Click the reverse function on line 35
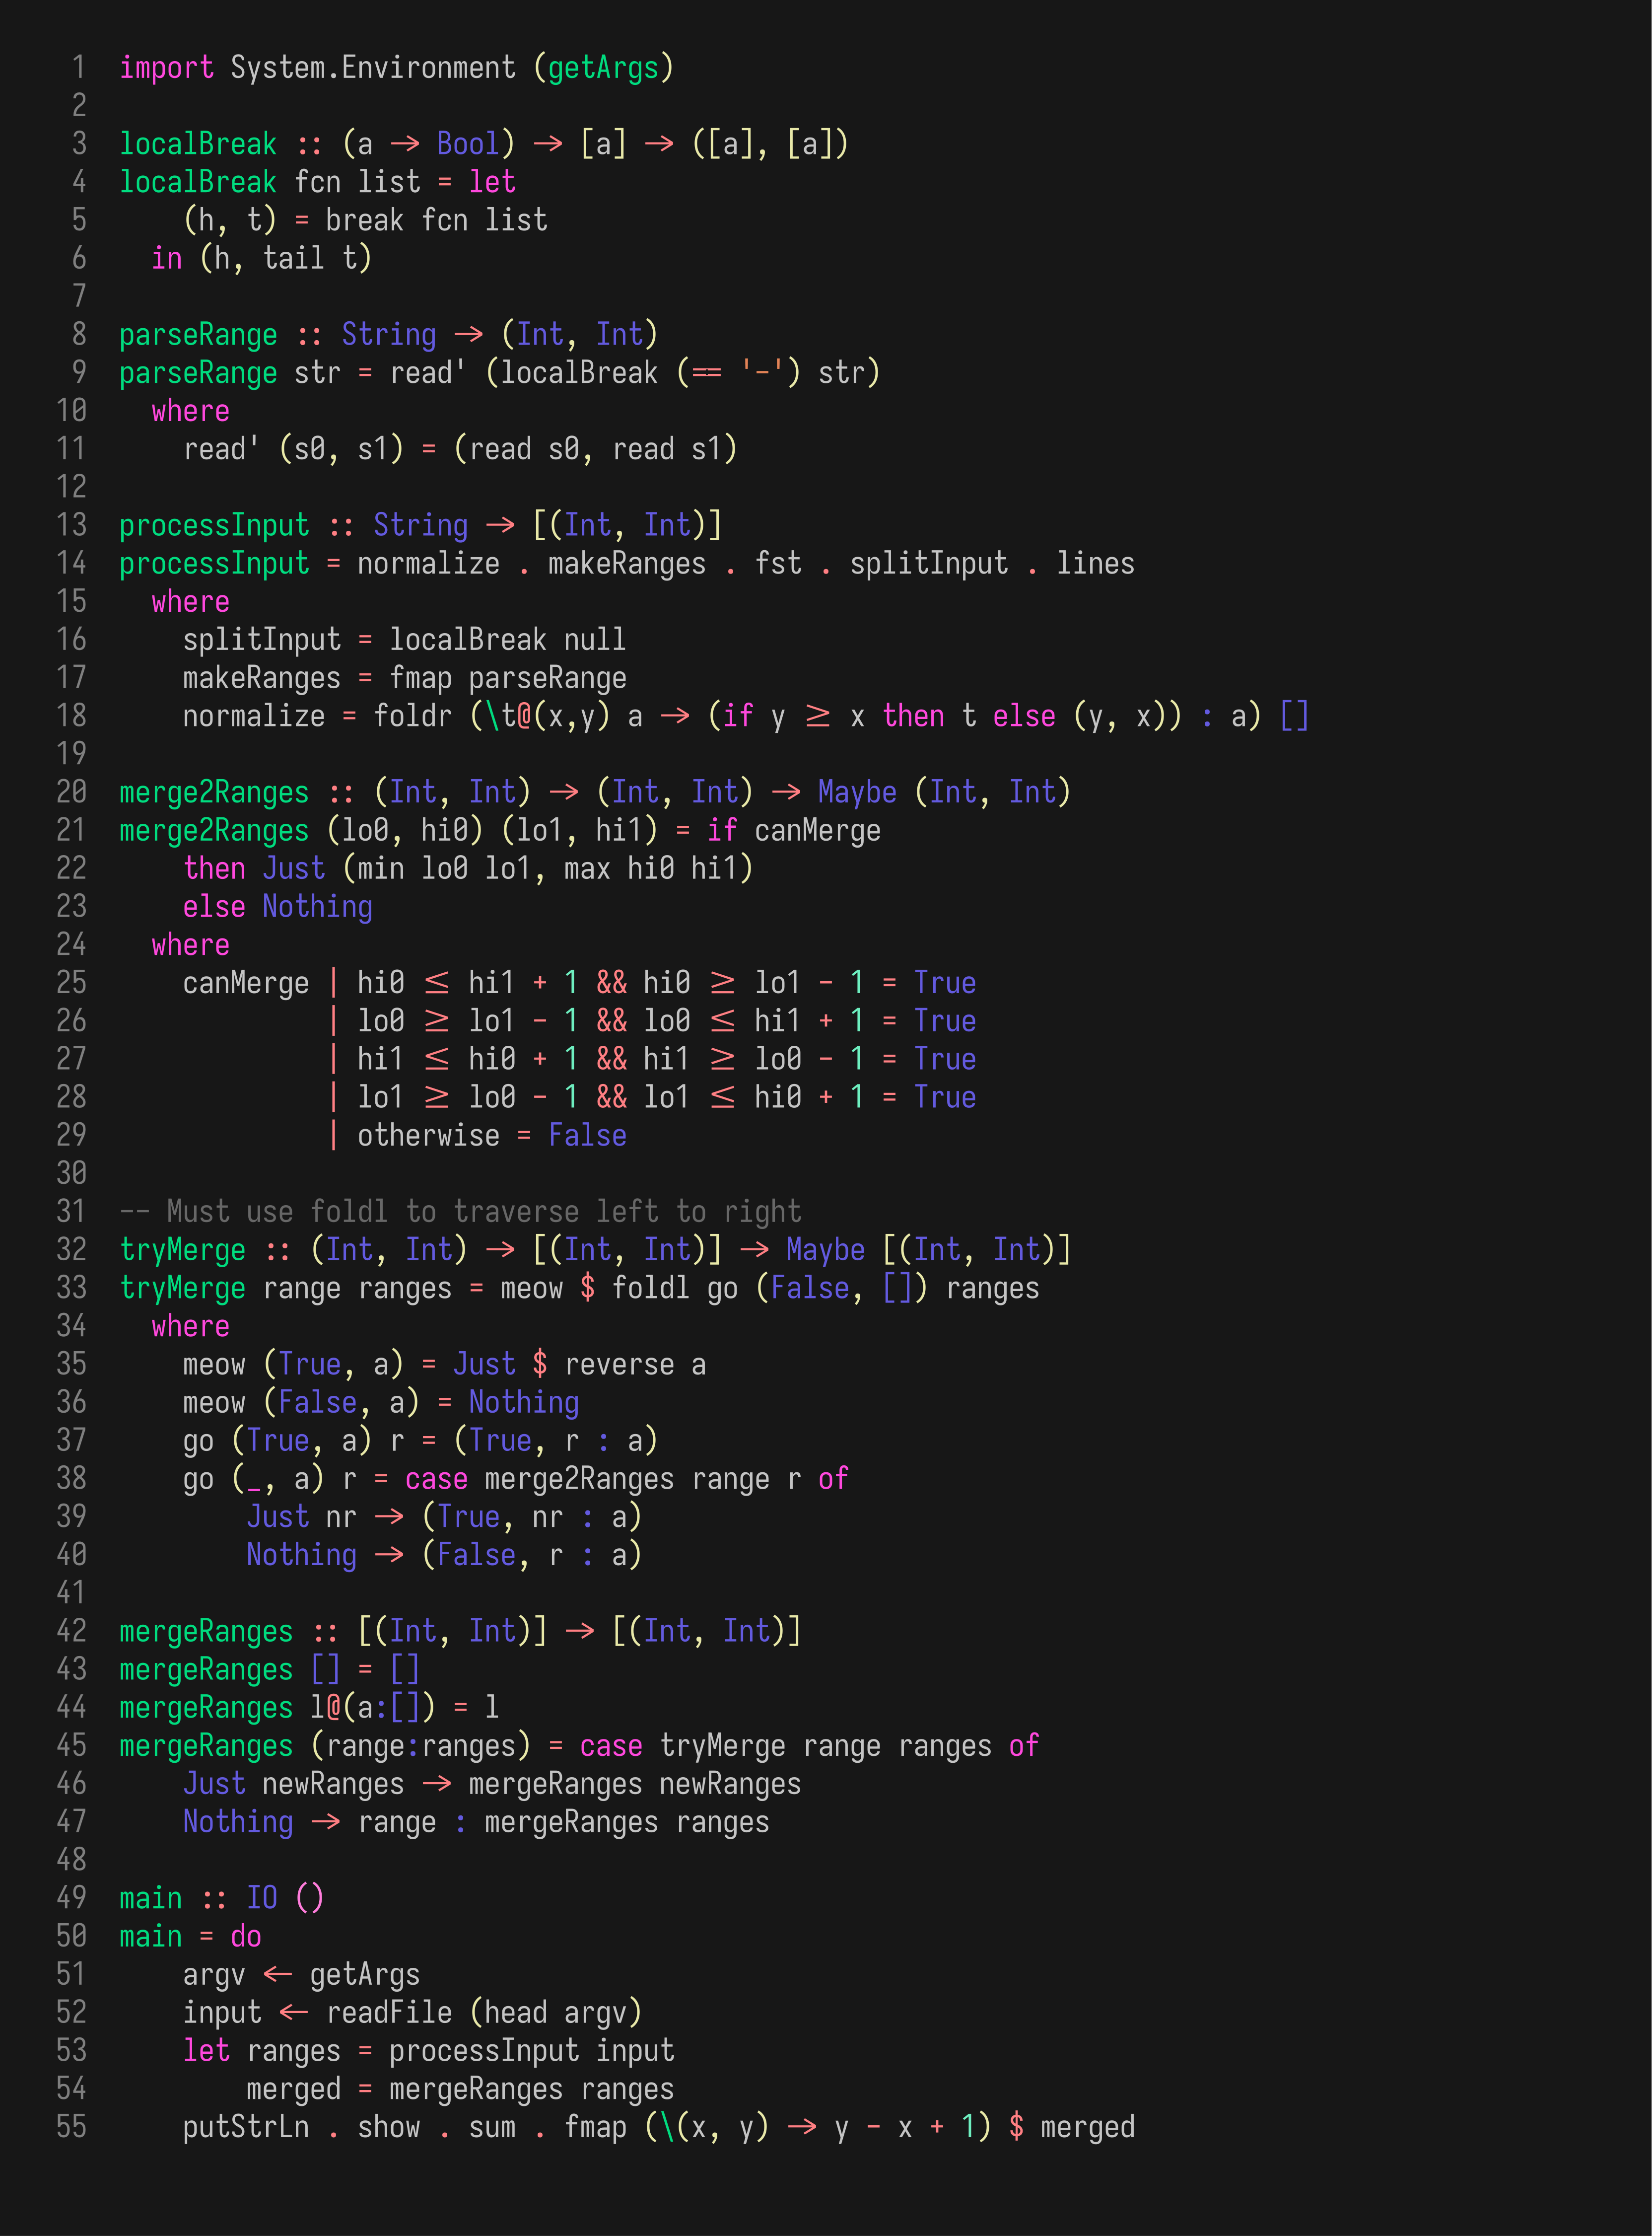This screenshot has width=1652, height=2236. pyautogui.click(x=619, y=1365)
